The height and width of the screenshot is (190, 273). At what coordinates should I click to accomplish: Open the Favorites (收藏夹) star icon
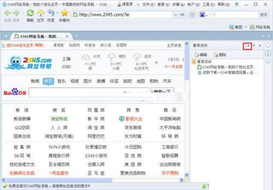coord(65,13)
